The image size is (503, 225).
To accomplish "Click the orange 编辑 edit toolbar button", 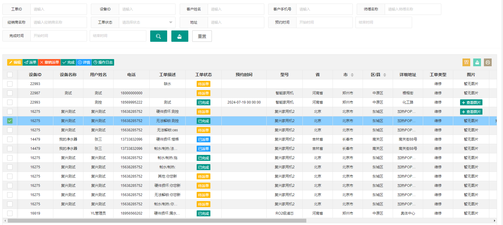I will [x=15, y=62].
